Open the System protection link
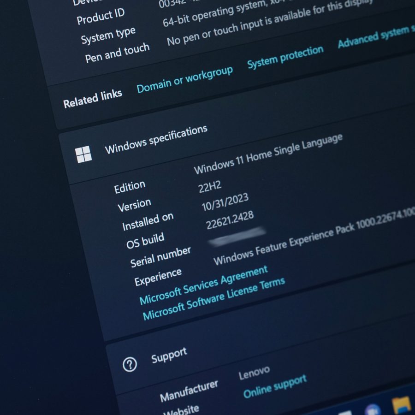Image resolution: width=415 pixels, height=415 pixels. tap(285, 57)
